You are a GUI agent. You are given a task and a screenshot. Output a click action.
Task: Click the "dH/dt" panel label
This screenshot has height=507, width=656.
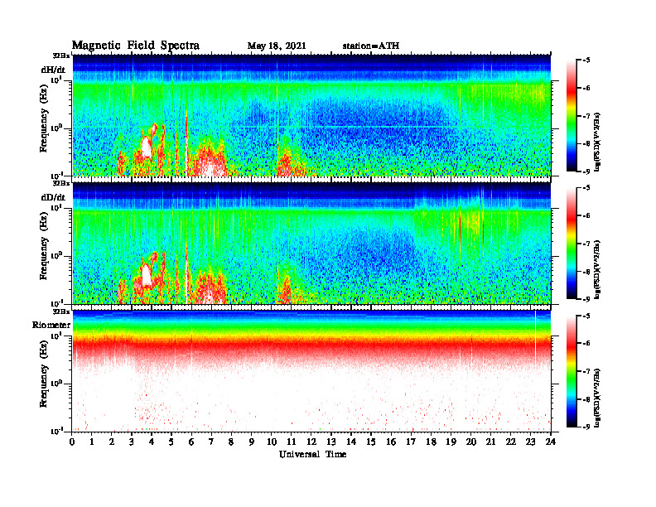tap(53, 70)
